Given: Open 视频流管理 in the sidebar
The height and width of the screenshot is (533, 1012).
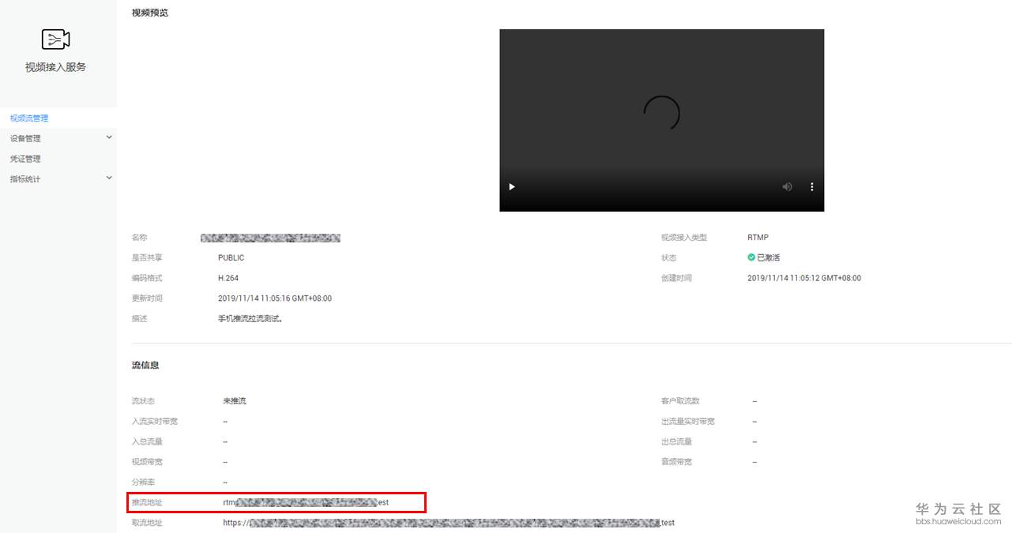Looking at the screenshot, I should click(x=28, y=118).
